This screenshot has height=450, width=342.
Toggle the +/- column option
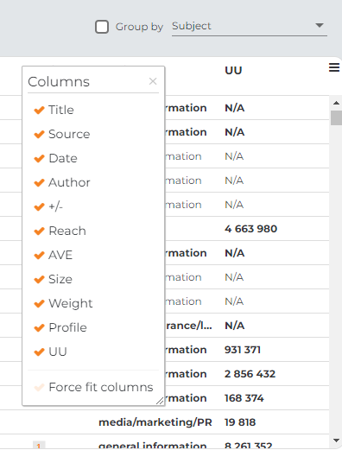tap(48, 206)
